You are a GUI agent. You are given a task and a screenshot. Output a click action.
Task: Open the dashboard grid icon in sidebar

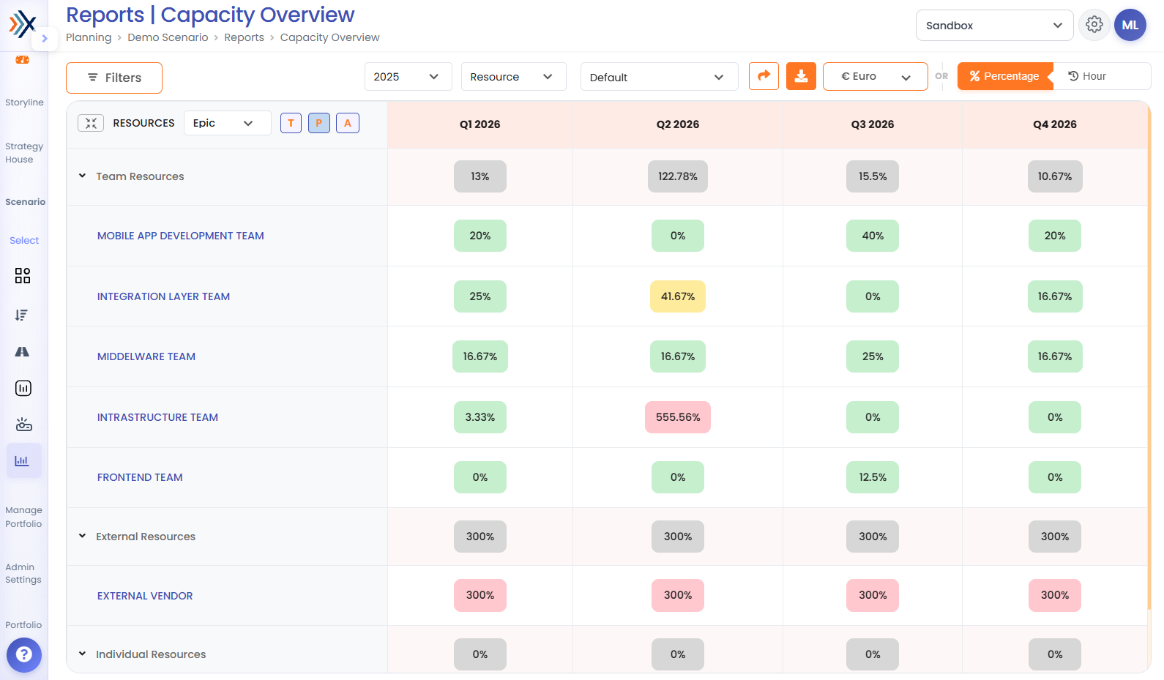23,275
